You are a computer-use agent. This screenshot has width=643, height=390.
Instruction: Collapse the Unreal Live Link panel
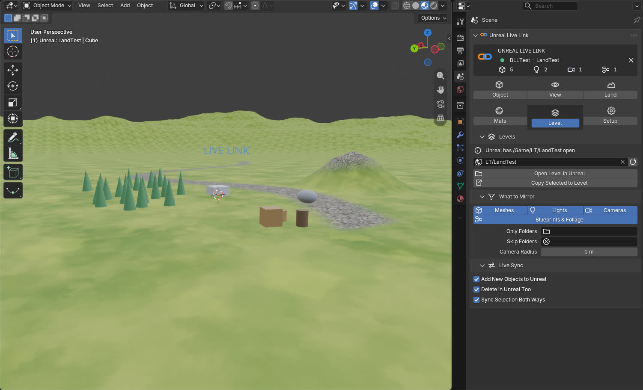pyautogui.click(x=475, y=35)
